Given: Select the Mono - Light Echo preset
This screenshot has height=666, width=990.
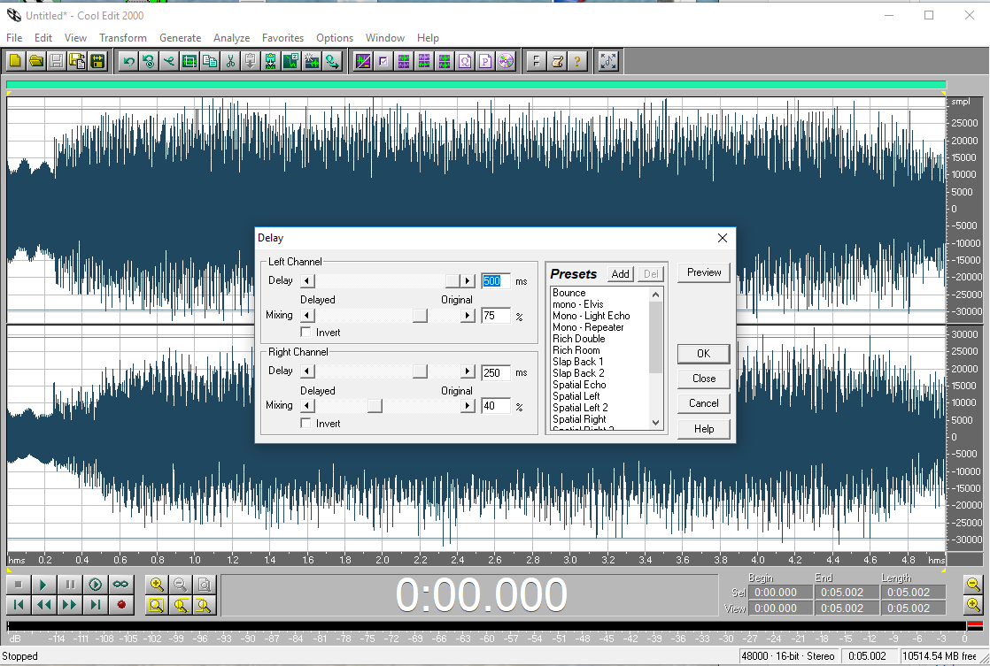Looking at the screenshot, I should 591,316.
